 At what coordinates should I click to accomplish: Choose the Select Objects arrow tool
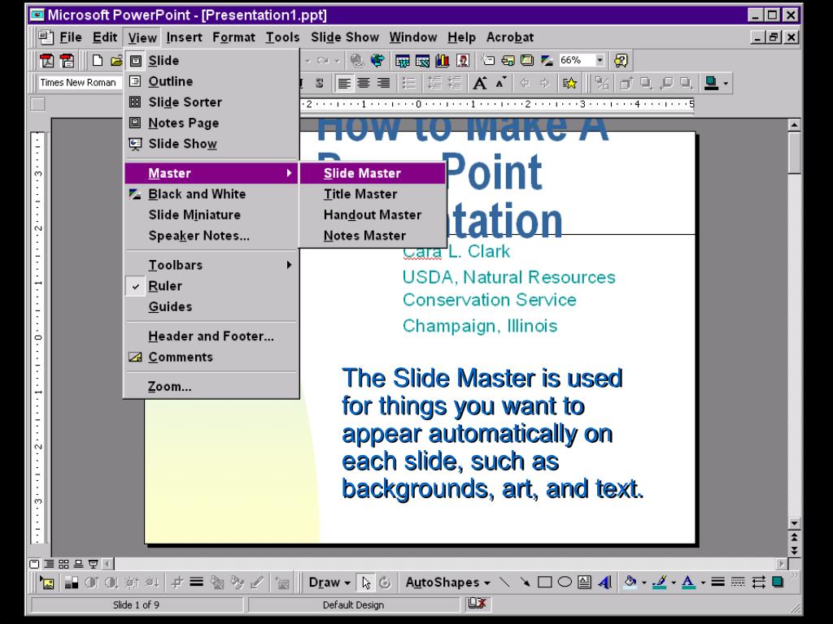click(x=365, y=583)
